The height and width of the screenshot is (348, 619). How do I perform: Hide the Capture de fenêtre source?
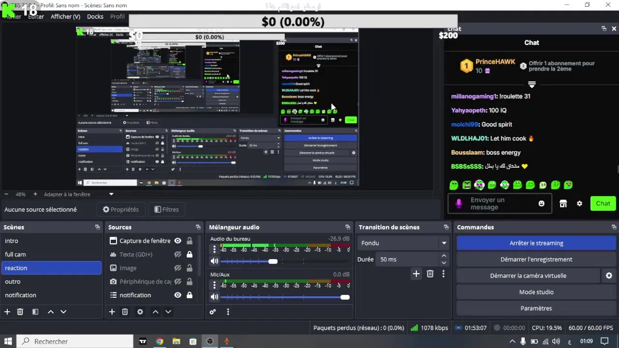[x=178, y=241]
